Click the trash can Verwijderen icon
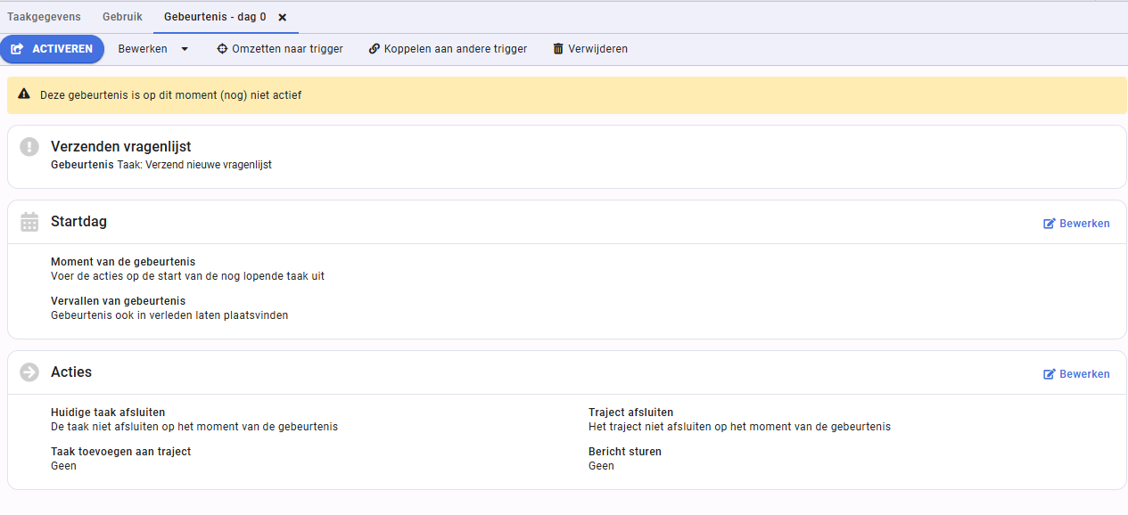 pyautogui.click(x=558, y=49)
